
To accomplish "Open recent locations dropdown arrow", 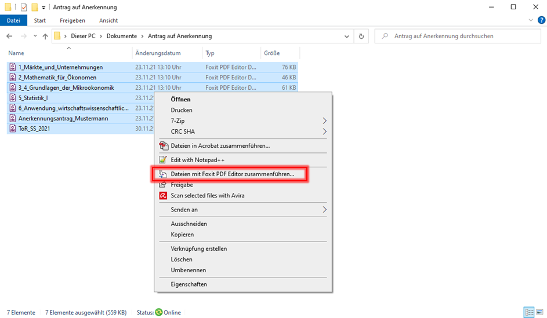I will [x=35, y=36].
